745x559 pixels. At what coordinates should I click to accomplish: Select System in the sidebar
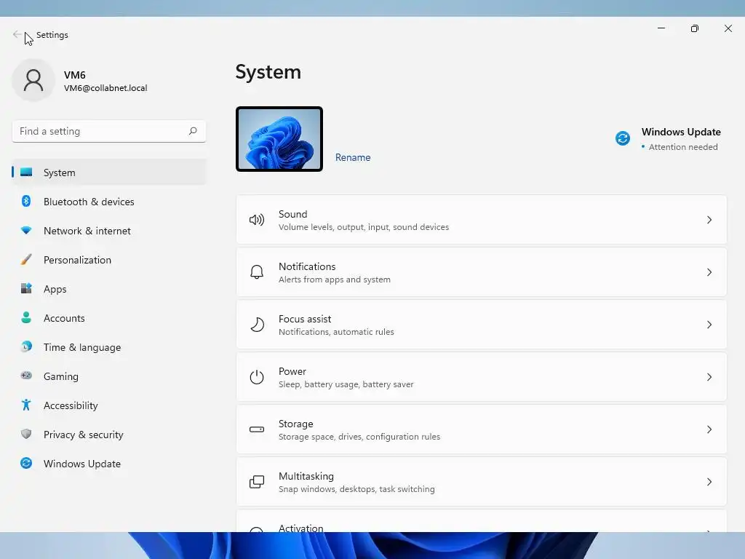109,172
